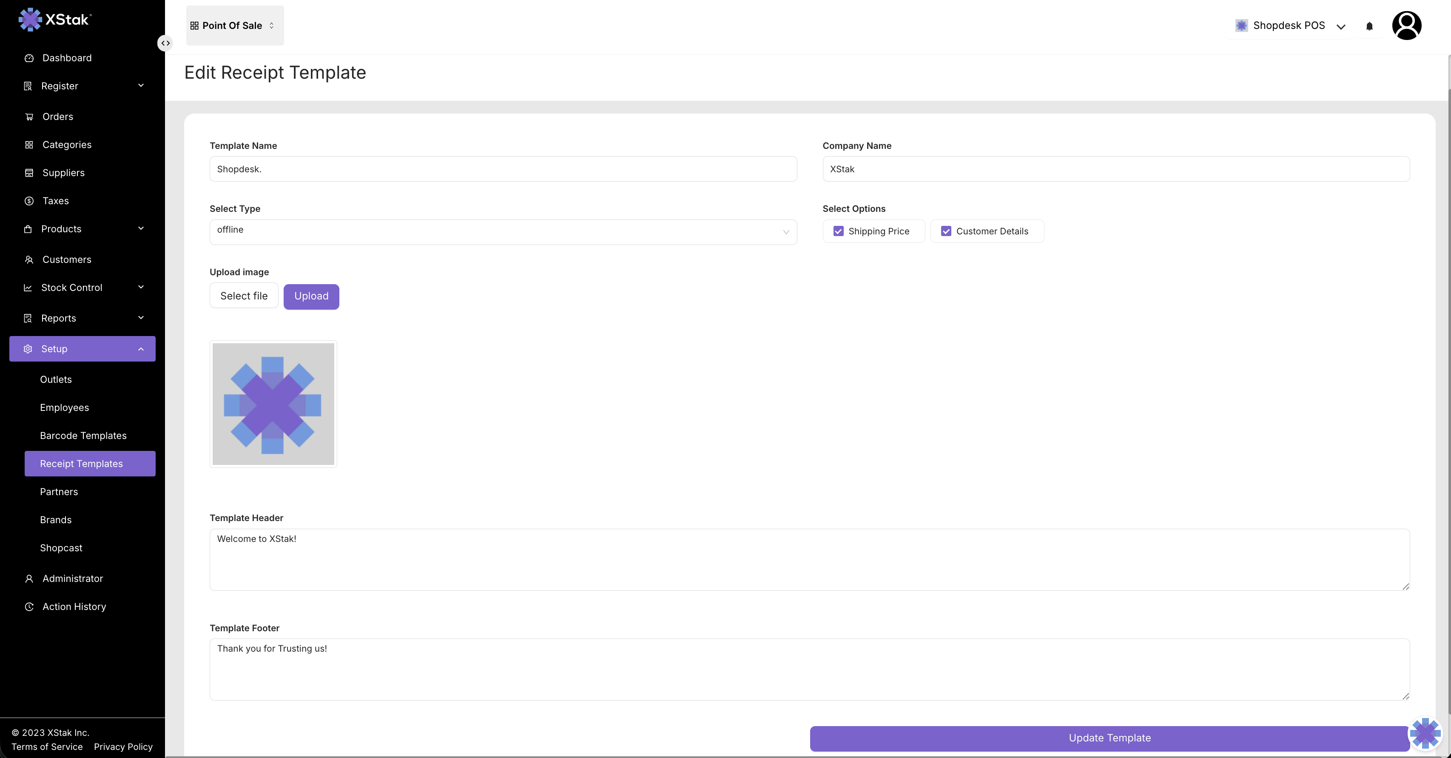Click the XStak logo in sidebar

click(54, 20)
